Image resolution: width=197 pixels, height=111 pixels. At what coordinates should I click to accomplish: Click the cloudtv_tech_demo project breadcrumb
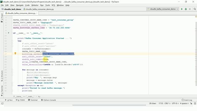click(x=11, y=9)
